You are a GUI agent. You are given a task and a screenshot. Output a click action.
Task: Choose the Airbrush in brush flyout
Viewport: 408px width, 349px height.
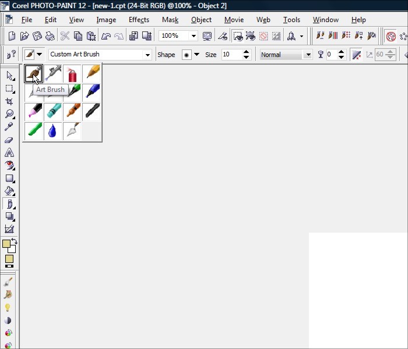(x=54, y=73)
